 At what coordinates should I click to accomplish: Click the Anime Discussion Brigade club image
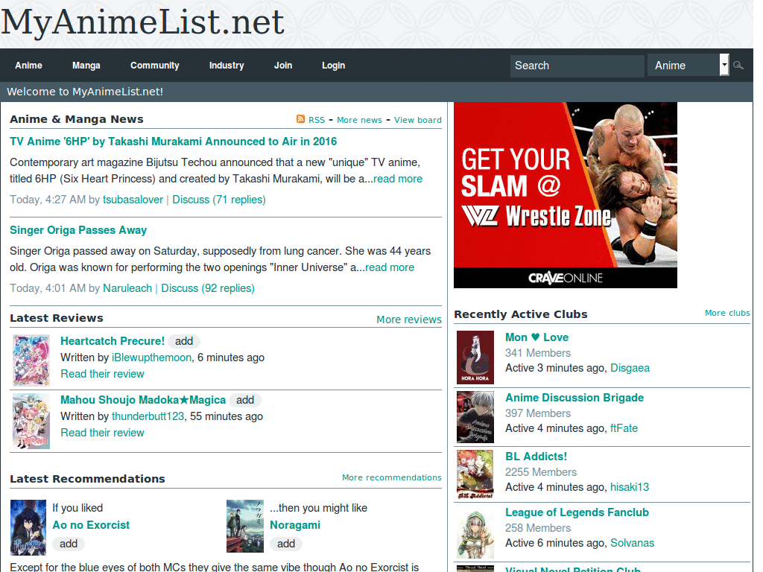point(475,417)
